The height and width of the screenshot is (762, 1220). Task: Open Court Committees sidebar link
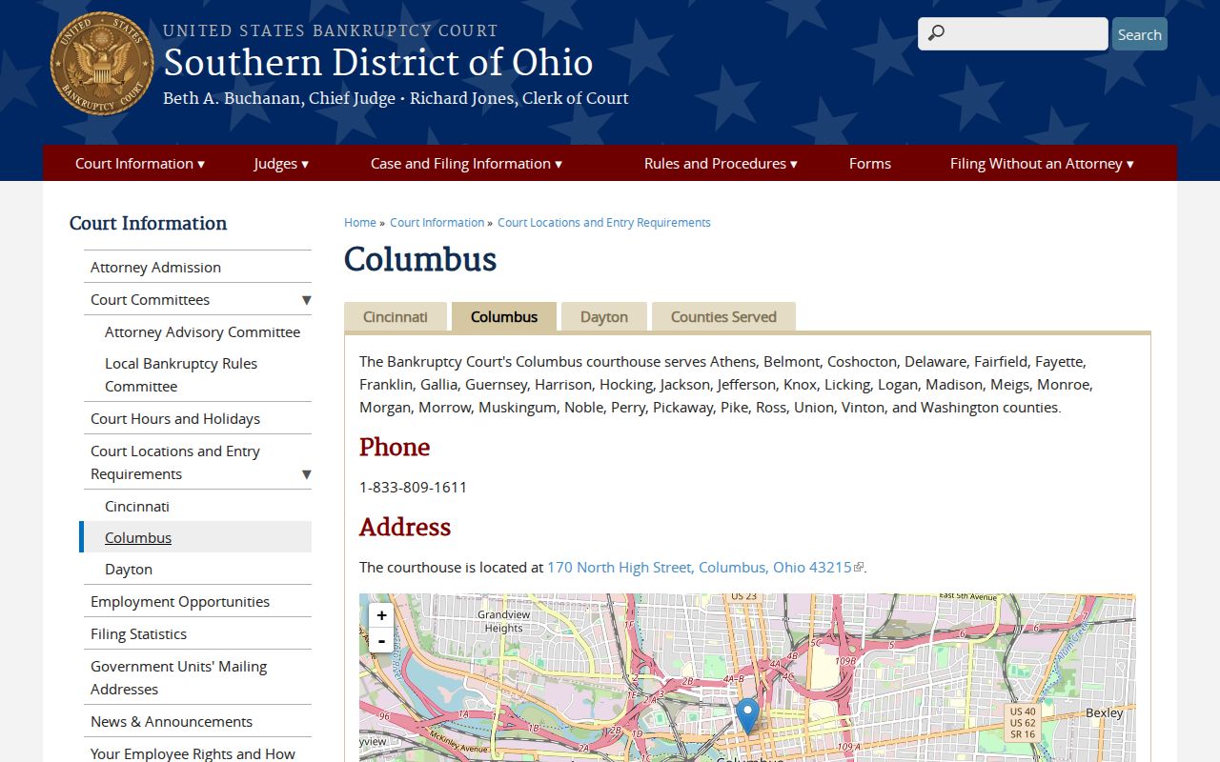click(x=150, y=300)
